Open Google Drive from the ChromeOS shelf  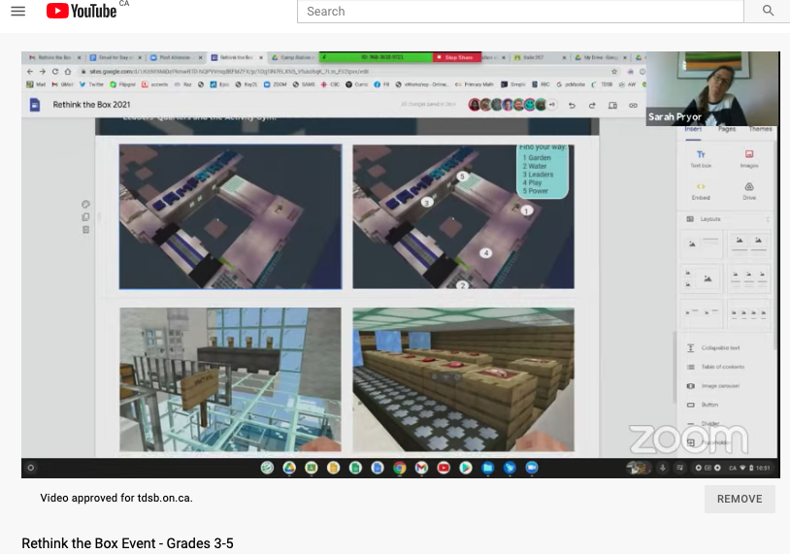click(289, 468)
